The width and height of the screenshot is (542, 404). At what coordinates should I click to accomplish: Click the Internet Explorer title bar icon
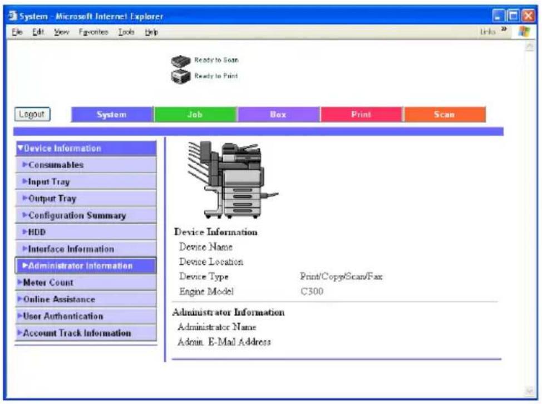point(13,16)
